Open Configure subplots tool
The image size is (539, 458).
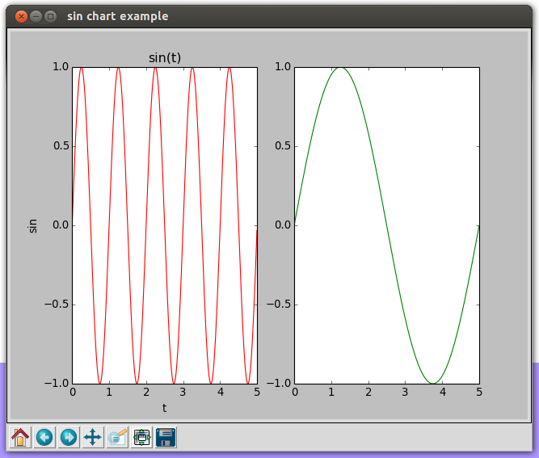click(x=141, y=437)
